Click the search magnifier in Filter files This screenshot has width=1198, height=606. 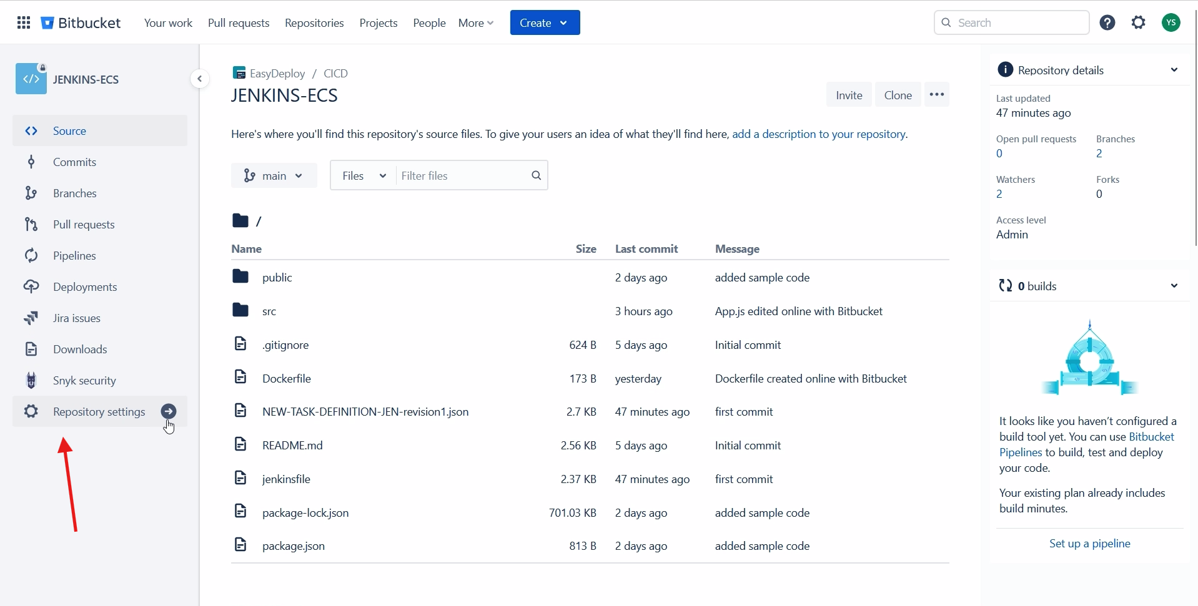coord(536,175)
